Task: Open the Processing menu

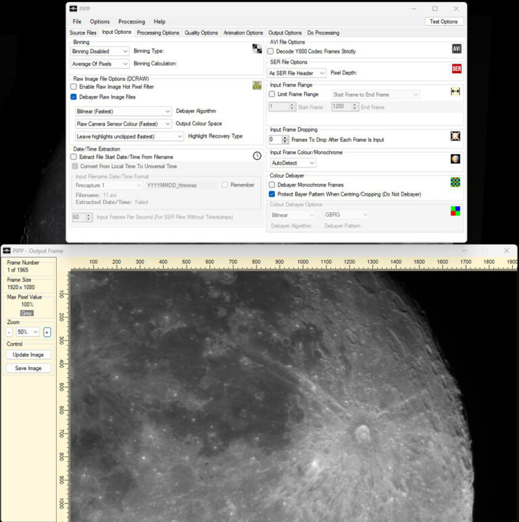Action: pos(131,22)
